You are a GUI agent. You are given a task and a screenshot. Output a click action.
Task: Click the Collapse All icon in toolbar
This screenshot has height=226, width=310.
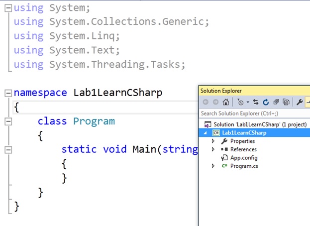pos(276,102)
